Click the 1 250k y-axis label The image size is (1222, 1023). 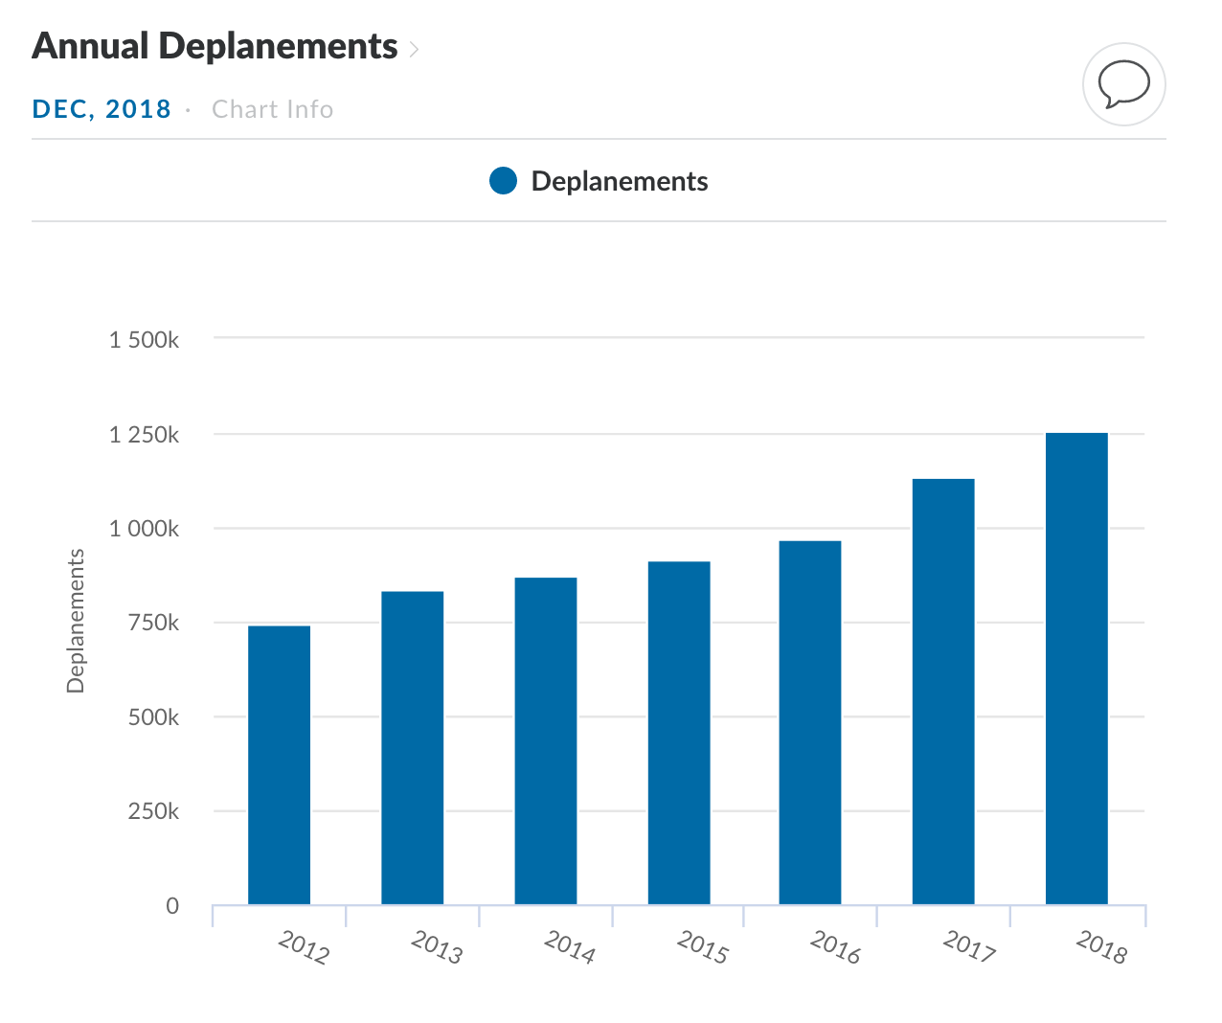(x=144, y=435)
